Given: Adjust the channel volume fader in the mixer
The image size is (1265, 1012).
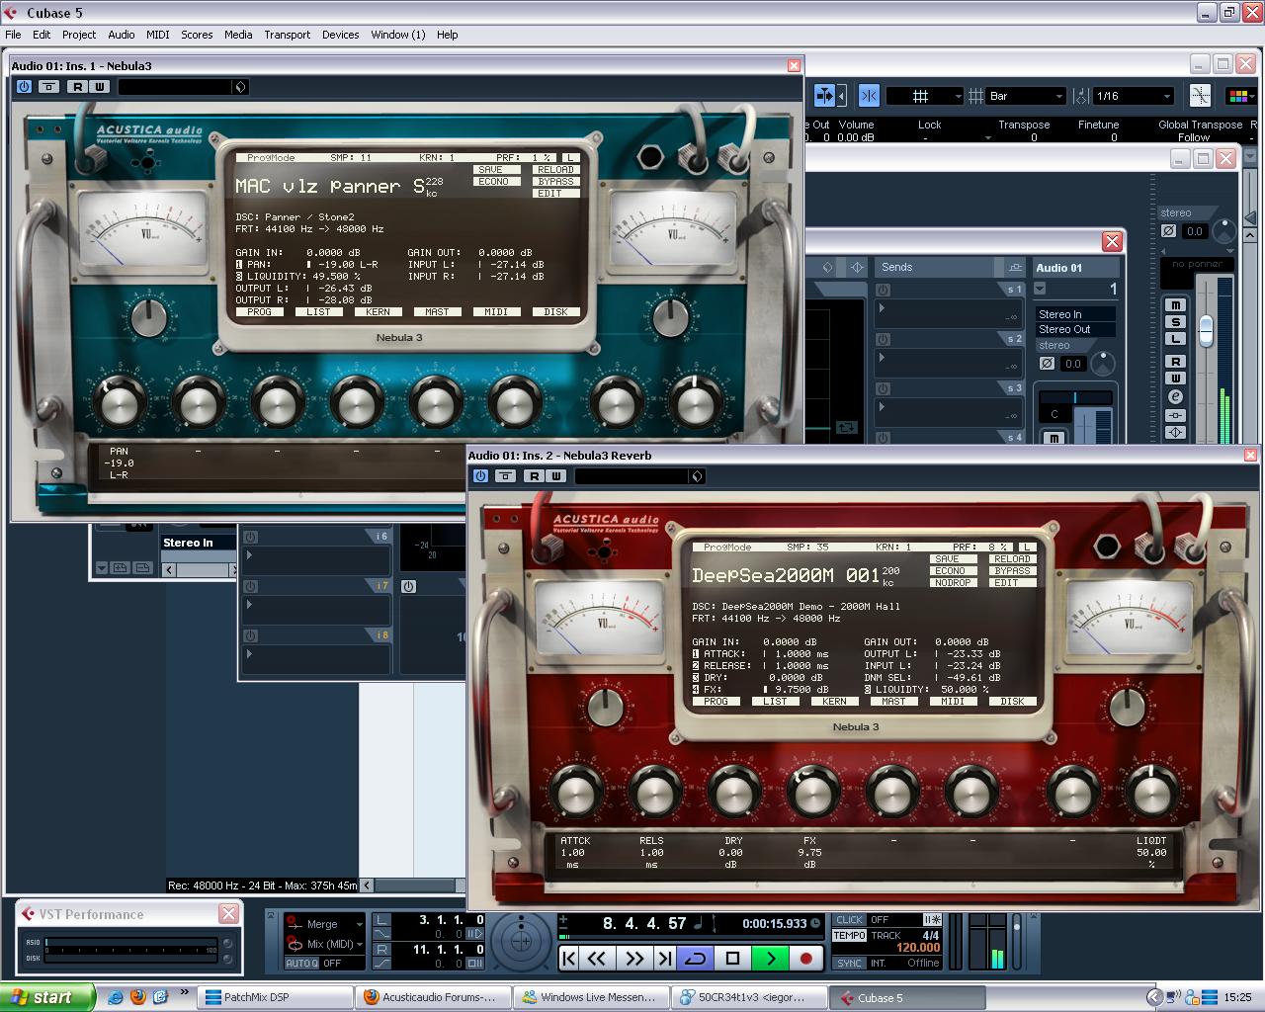Looking at the screenshot, I should pyautogui.click(x=1208, y=331).
